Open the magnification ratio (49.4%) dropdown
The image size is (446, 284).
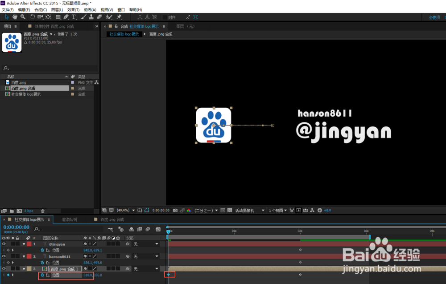(125, 211)
